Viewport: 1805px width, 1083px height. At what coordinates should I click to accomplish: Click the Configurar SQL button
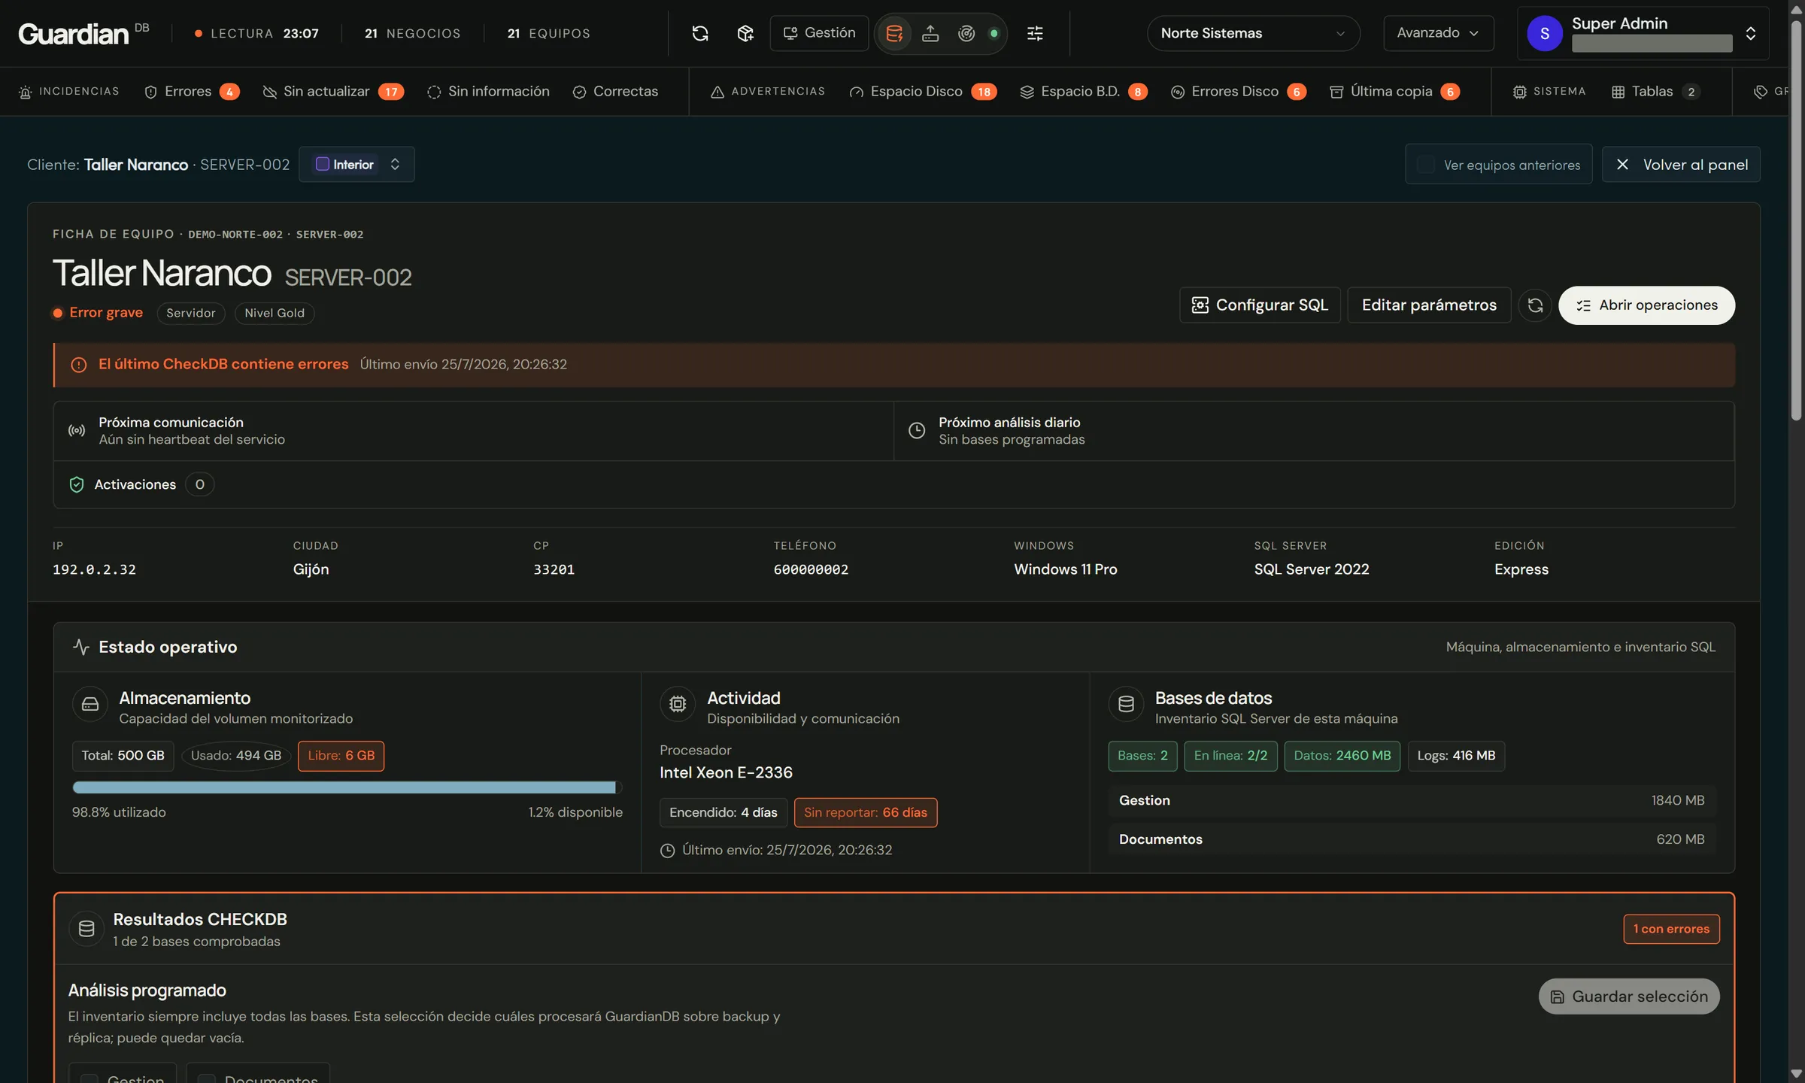(x=1260, y=305)
